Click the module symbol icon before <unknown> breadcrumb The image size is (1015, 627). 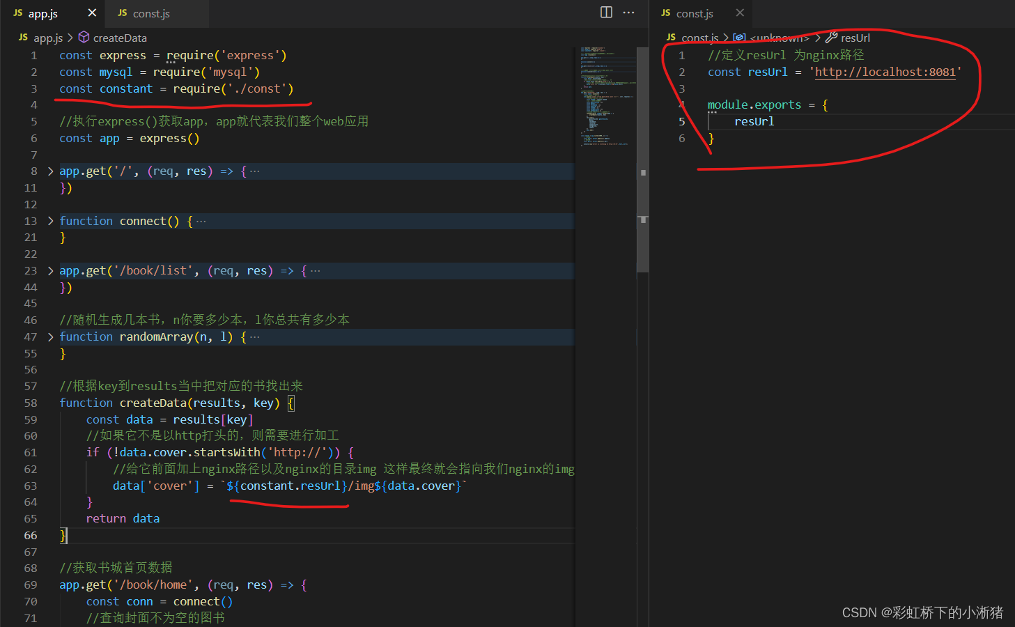pyautogui.click(x=739, y=37)
